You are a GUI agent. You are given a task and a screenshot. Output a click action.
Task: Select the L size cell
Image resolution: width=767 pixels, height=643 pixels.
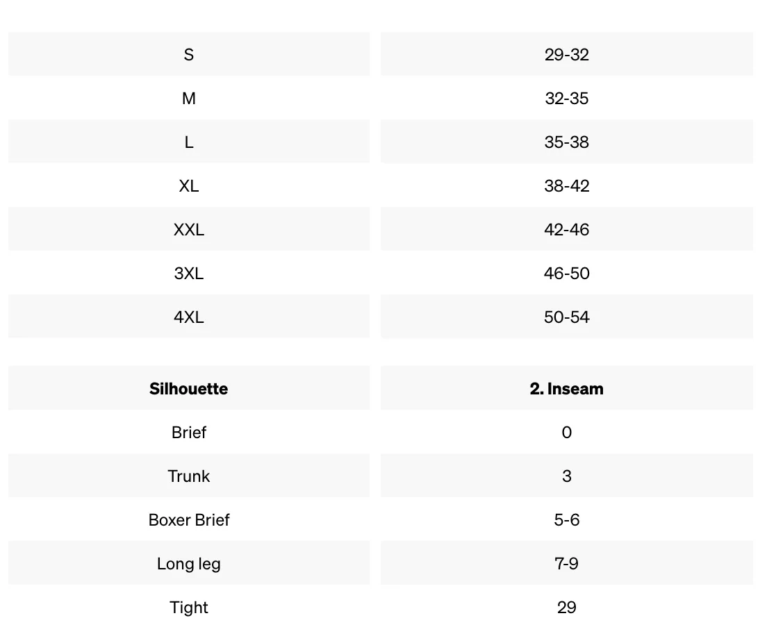pos(189,142)
